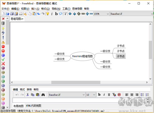Cut using the top toolbar scissors icon
The width and height of the screenshot is (154, 113).
pyautogui.click(x=25, y=14)
